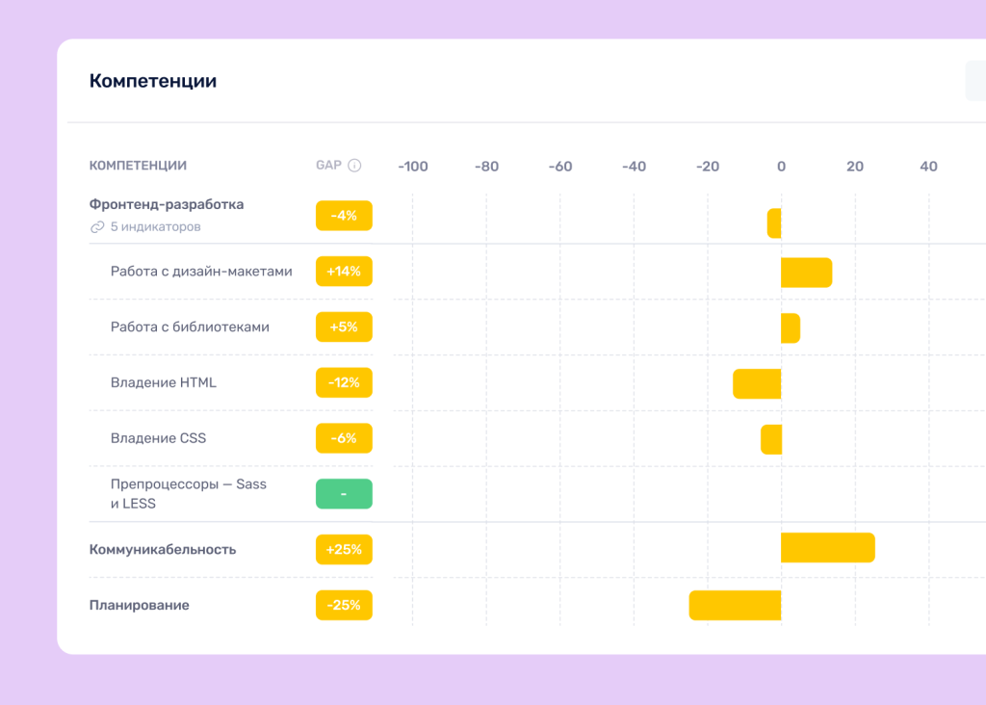Screen dimensions: 986x705
Task: Click the -25% GAP badge
Action: tap(344, 606)
